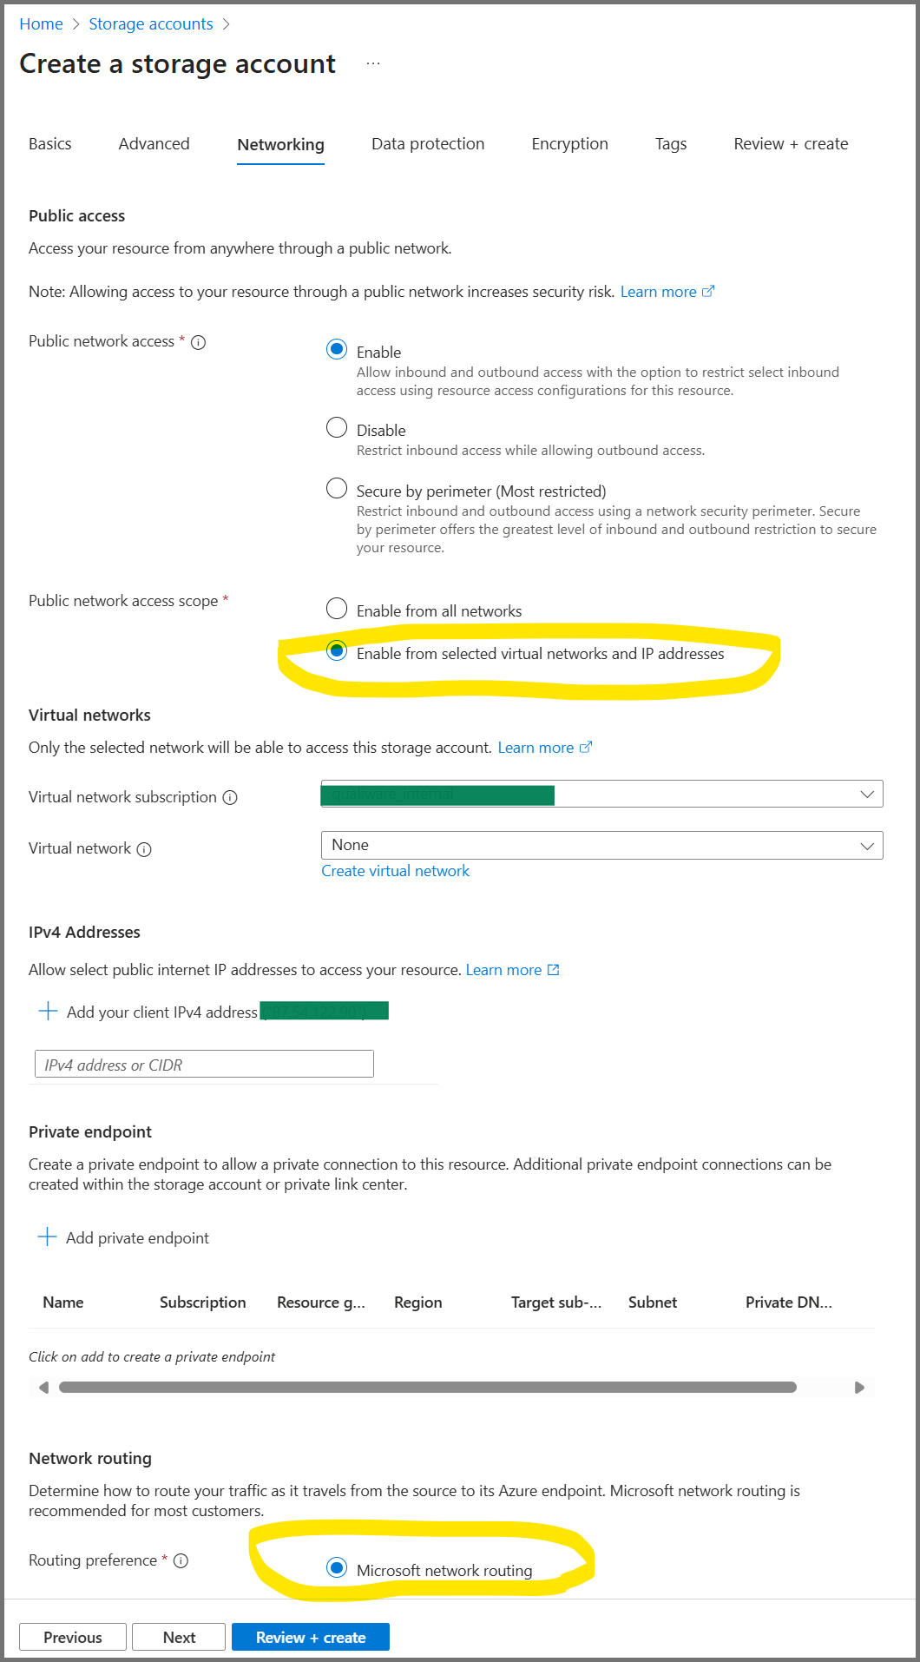Choose Secure by perimeter (Most restricted)

click(337, 488)
